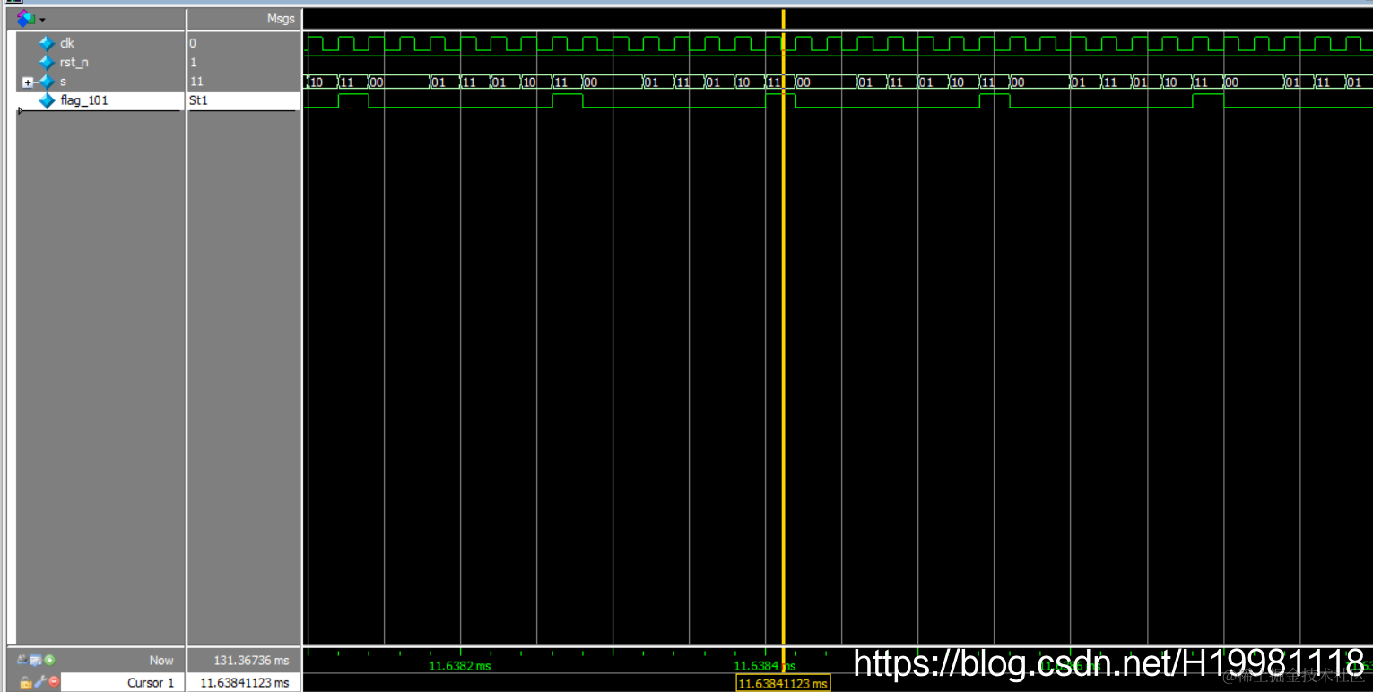Open the wave object type dropdown arrow
Screen dimensions: 1373x692
(43, 20)
